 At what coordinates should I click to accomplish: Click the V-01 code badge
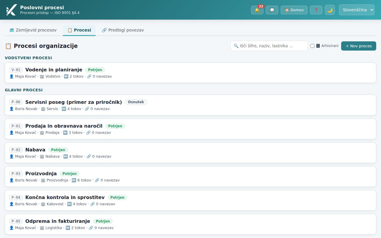click(16, 70)
